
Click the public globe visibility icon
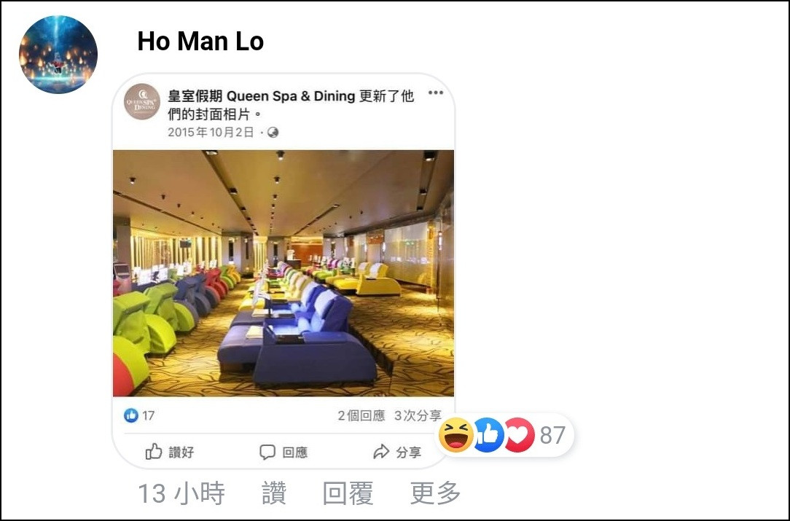tap(273, 133)
